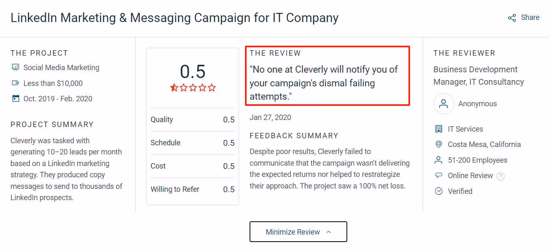This screenshot has height=252, width=549.
Task: Click the Share label text
Action: 530,17
